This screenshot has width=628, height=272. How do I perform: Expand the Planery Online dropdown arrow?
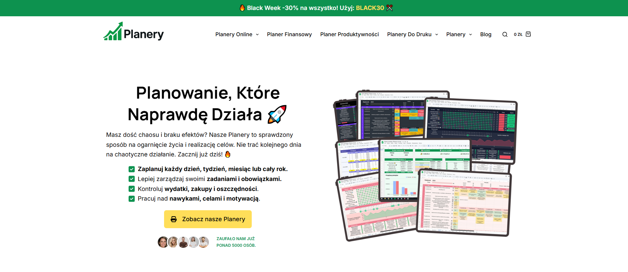(257, 35)
